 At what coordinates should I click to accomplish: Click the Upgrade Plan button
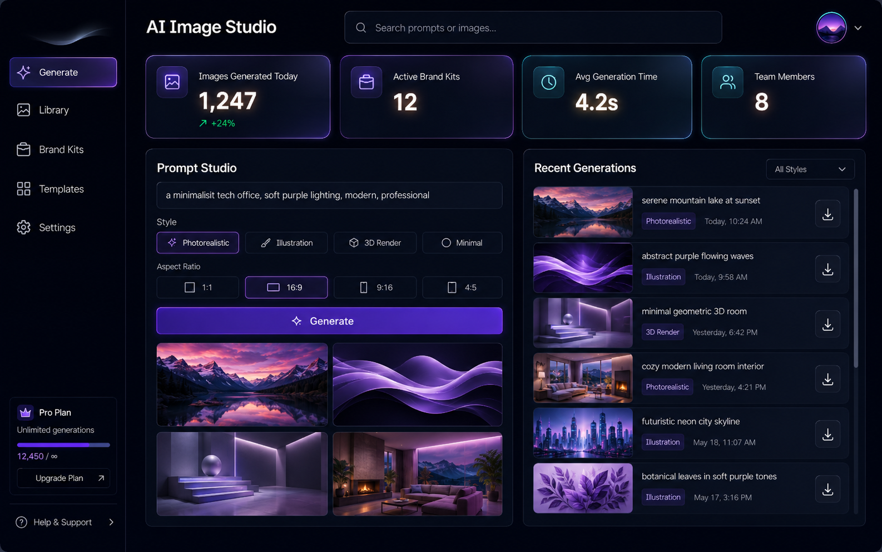coord(63,478)
